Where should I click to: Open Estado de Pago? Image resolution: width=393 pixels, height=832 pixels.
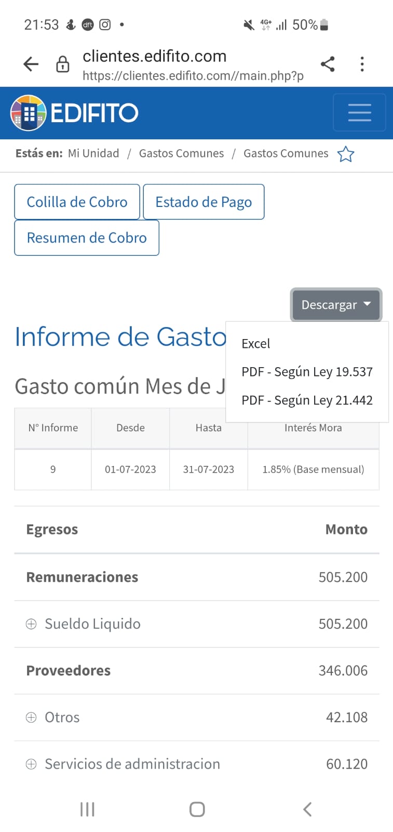coord(204,202)
